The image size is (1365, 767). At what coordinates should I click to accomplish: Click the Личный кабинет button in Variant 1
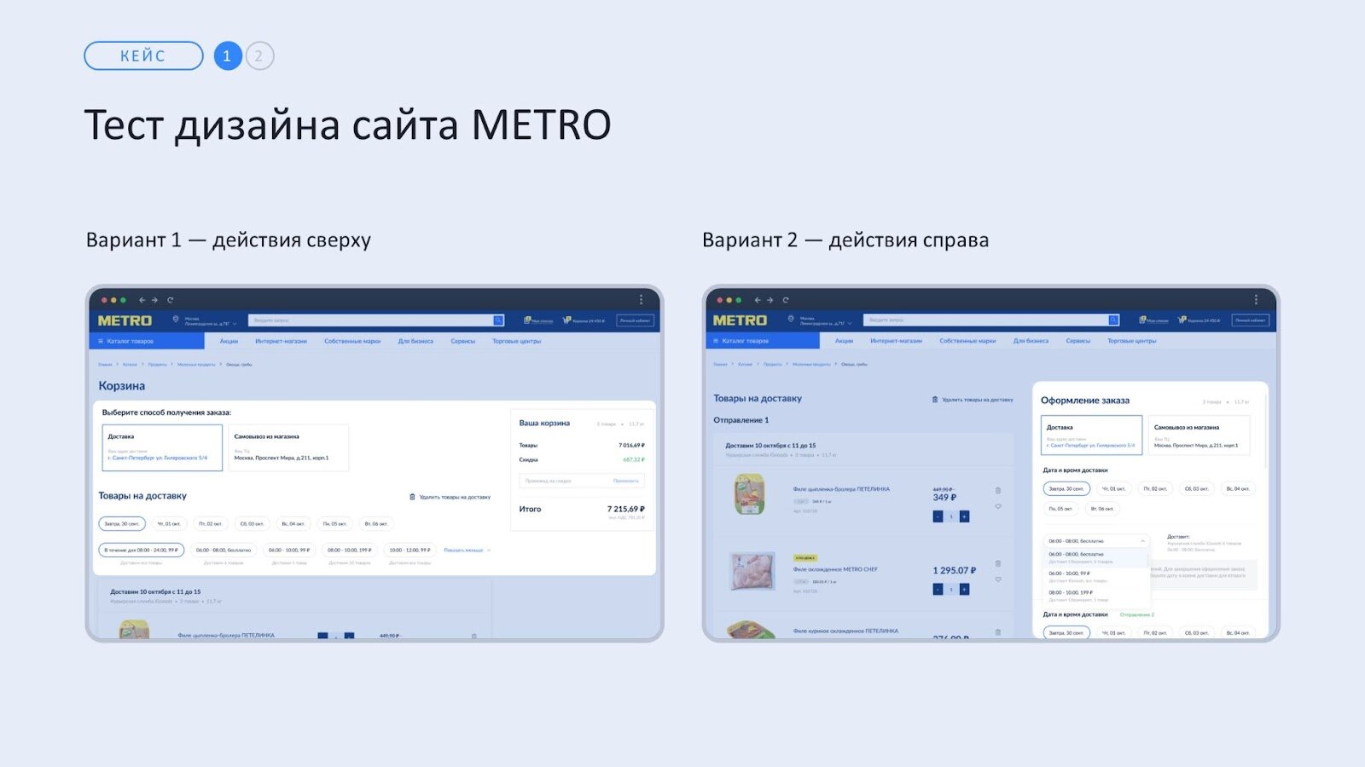point(635,320)
